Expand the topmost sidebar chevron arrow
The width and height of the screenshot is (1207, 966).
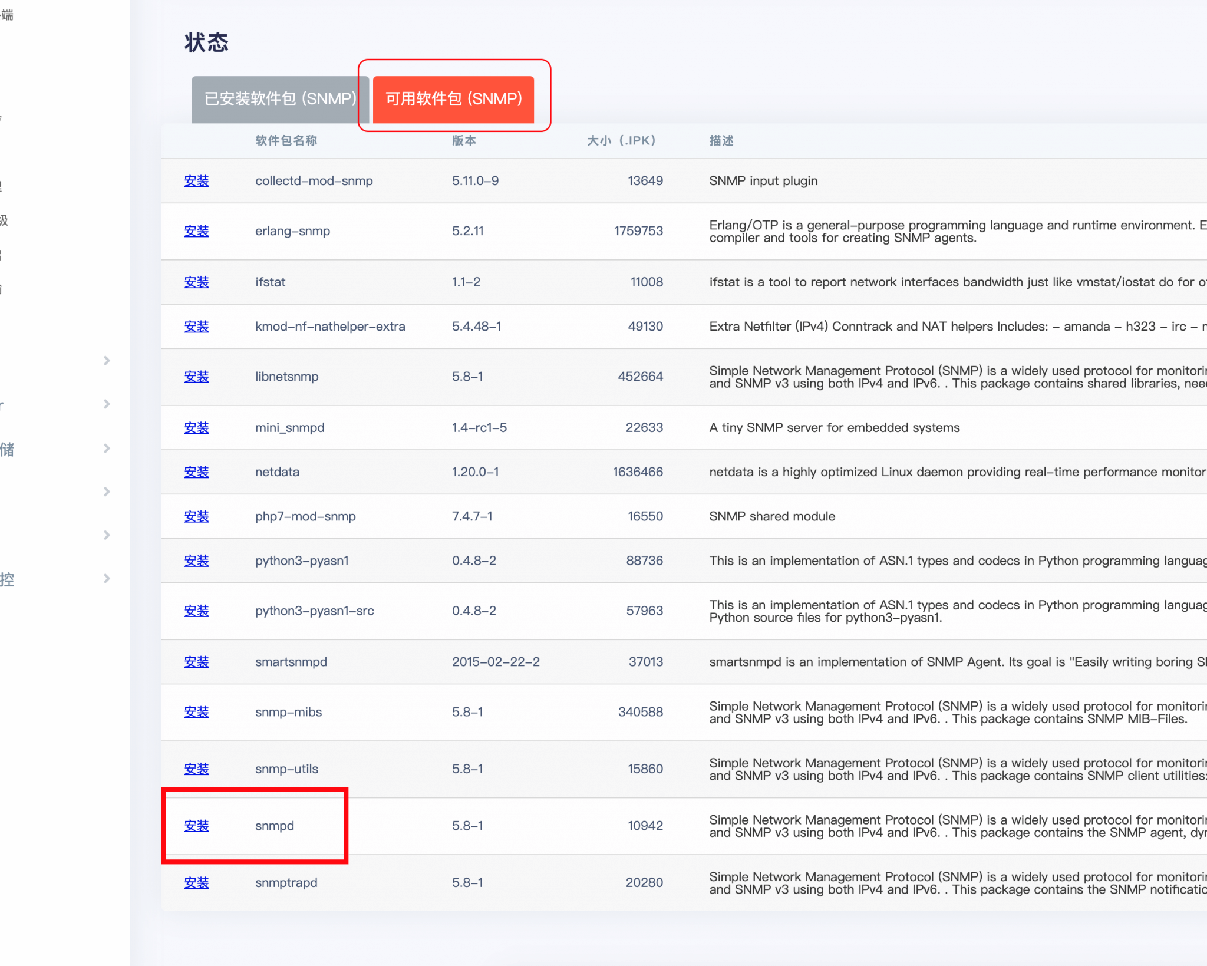click(x=107, y=360)
